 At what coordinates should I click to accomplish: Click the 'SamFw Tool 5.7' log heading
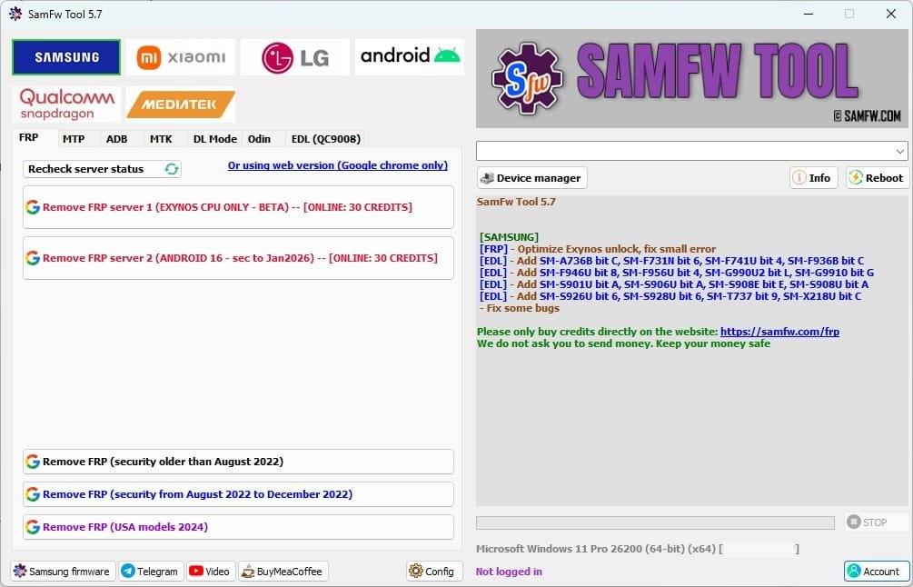point(516,202)
